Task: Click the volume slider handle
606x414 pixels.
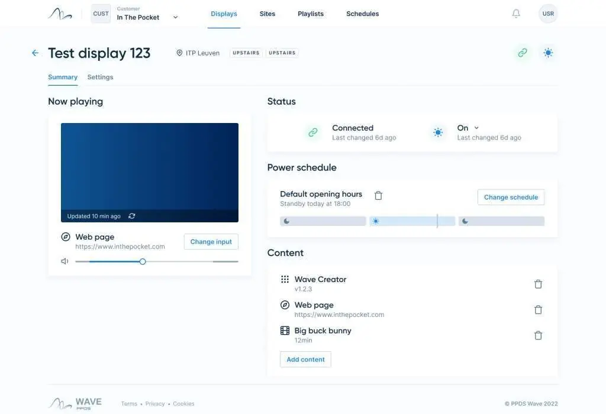Action: (x=143, y=261)
